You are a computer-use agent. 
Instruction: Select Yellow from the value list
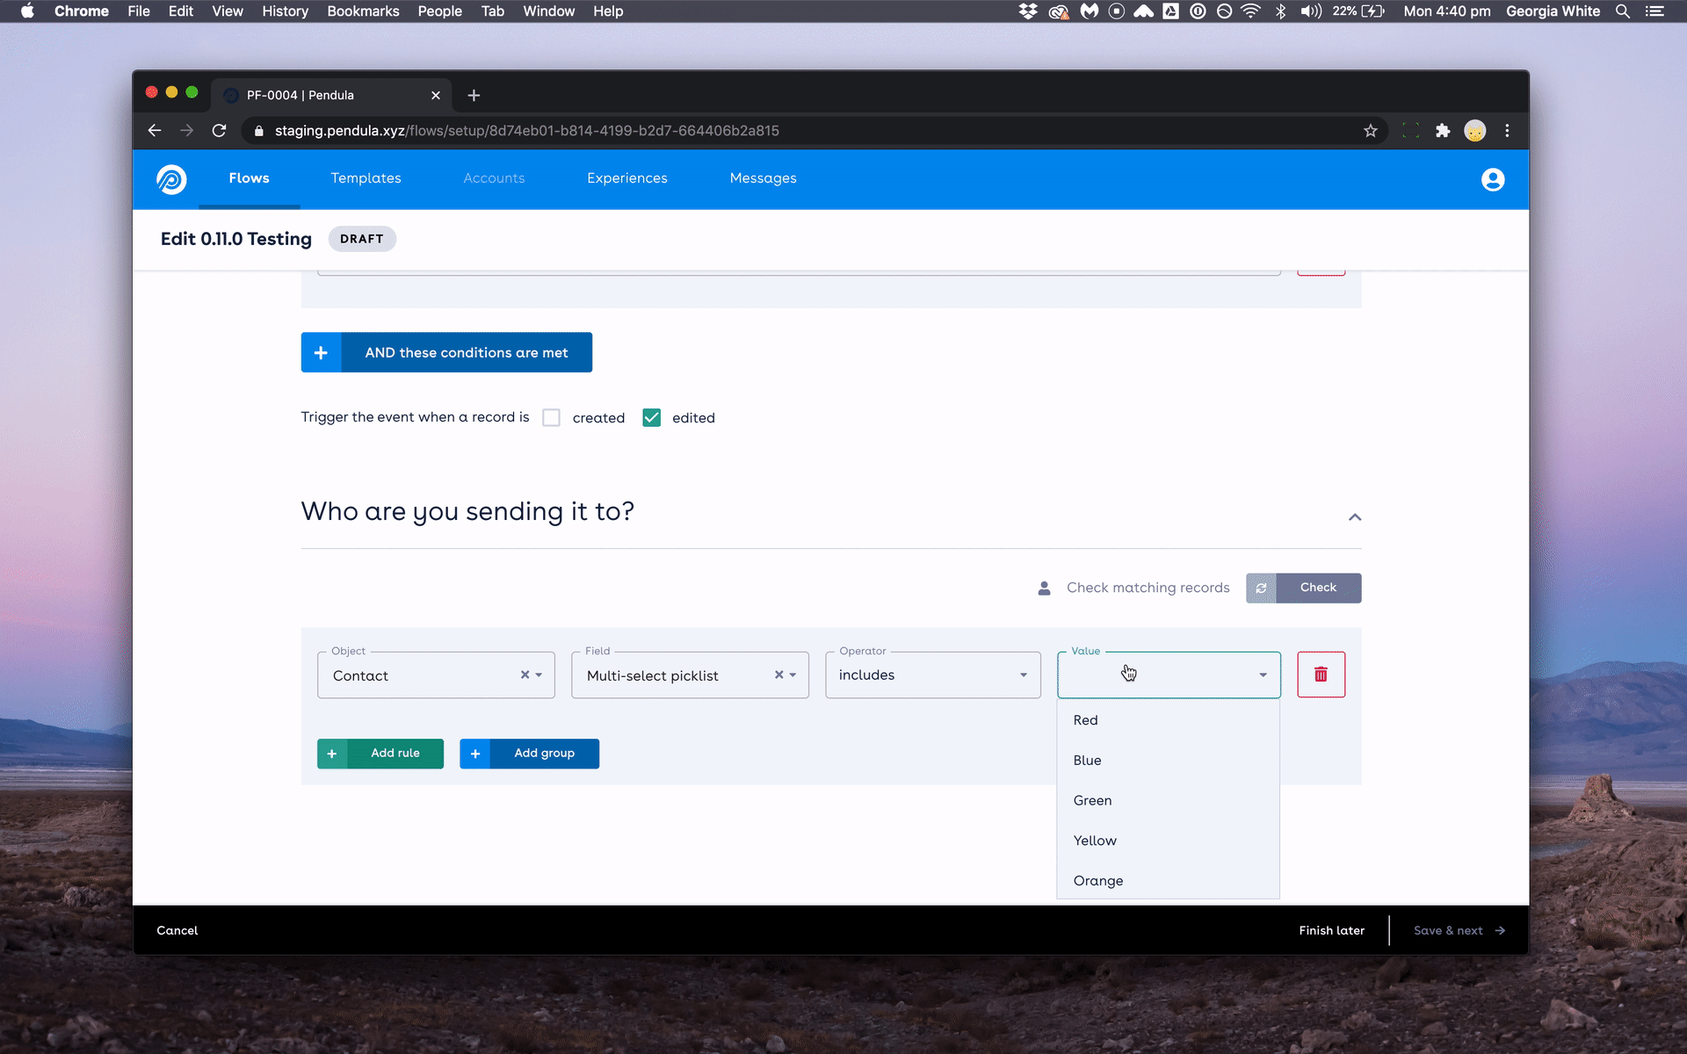coord(1168,841)
